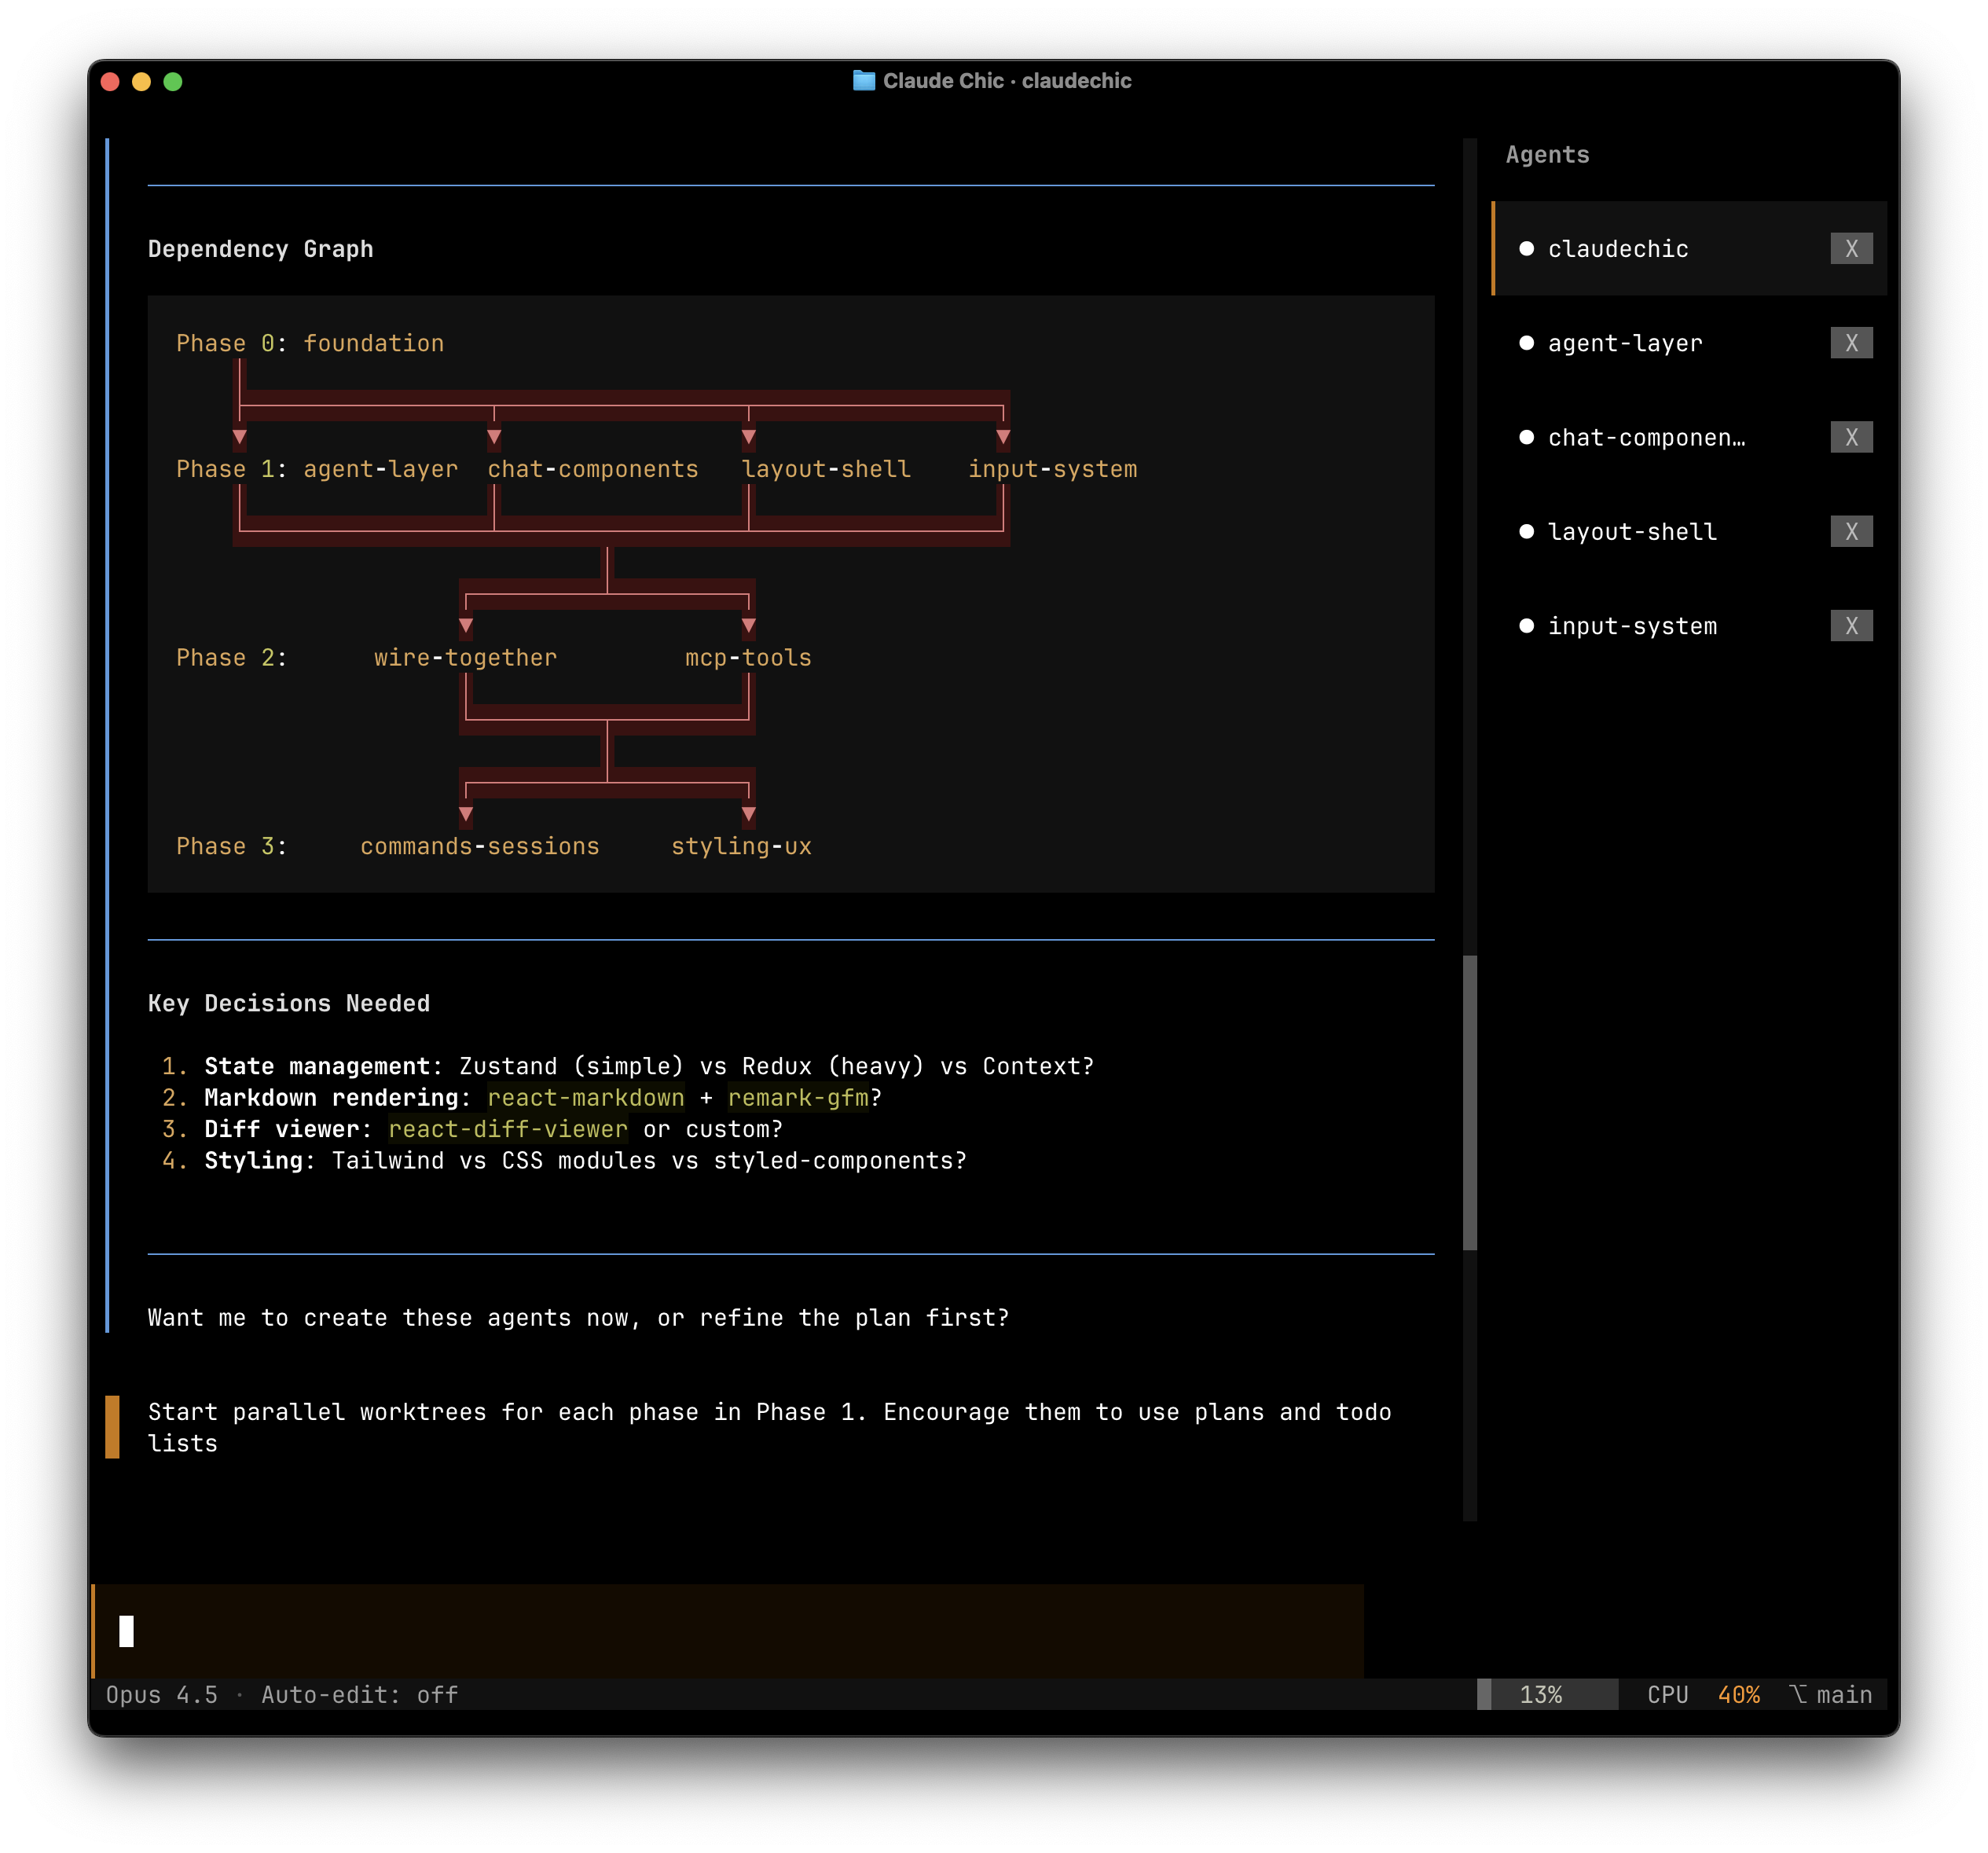Switch to the layout-shell agent
This screenshot has height=1853, width=1988.
click(x=1631, y=531)
